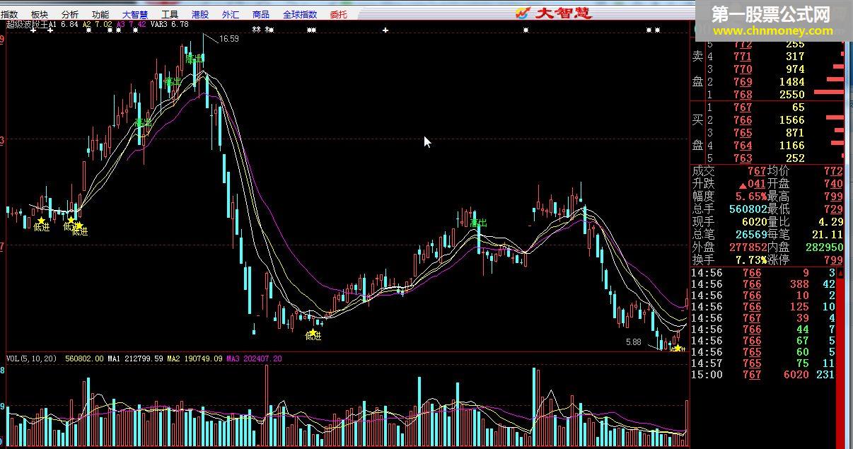Click sell order price 772
Screen dimensions: 853x449
click(x=743, y=44)
